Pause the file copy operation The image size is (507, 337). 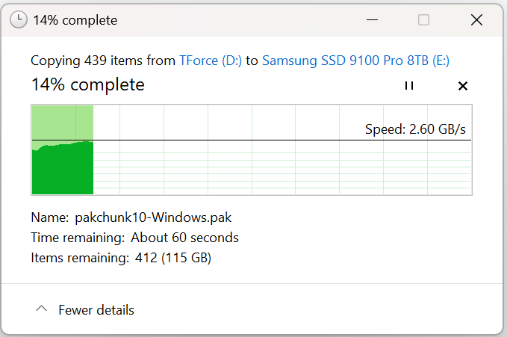point(409,86)
